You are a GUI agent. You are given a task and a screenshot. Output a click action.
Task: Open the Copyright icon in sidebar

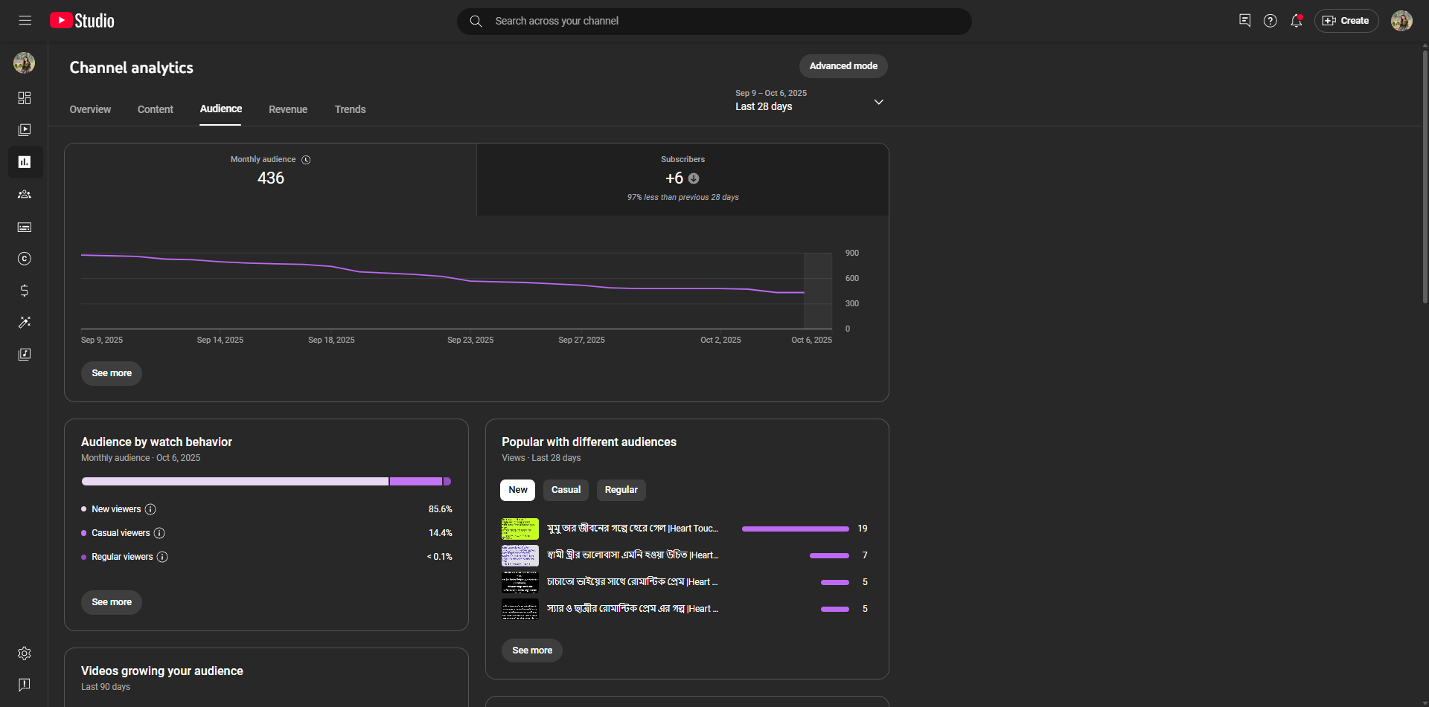[x=25, y=259]
